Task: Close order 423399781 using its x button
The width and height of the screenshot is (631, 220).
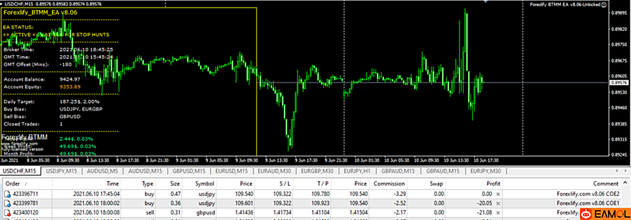Action: point(497,203)
